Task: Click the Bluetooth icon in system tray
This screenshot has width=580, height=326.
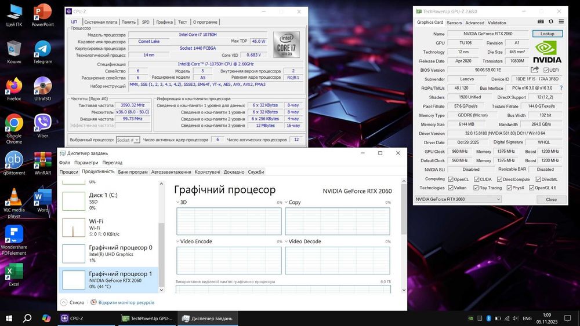Action: click(488, 318)
